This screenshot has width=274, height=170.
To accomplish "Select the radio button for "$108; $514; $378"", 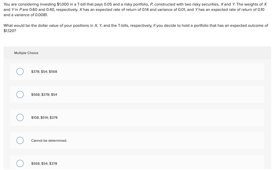I will pyautogui.click(x=20, y=117).
